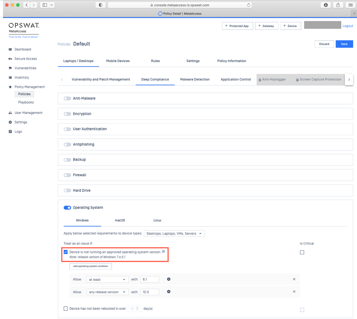This screenshot has width=357, height=319.
Task: Enable the Antiphishing toggle
Action: click(x=67, y=145)
